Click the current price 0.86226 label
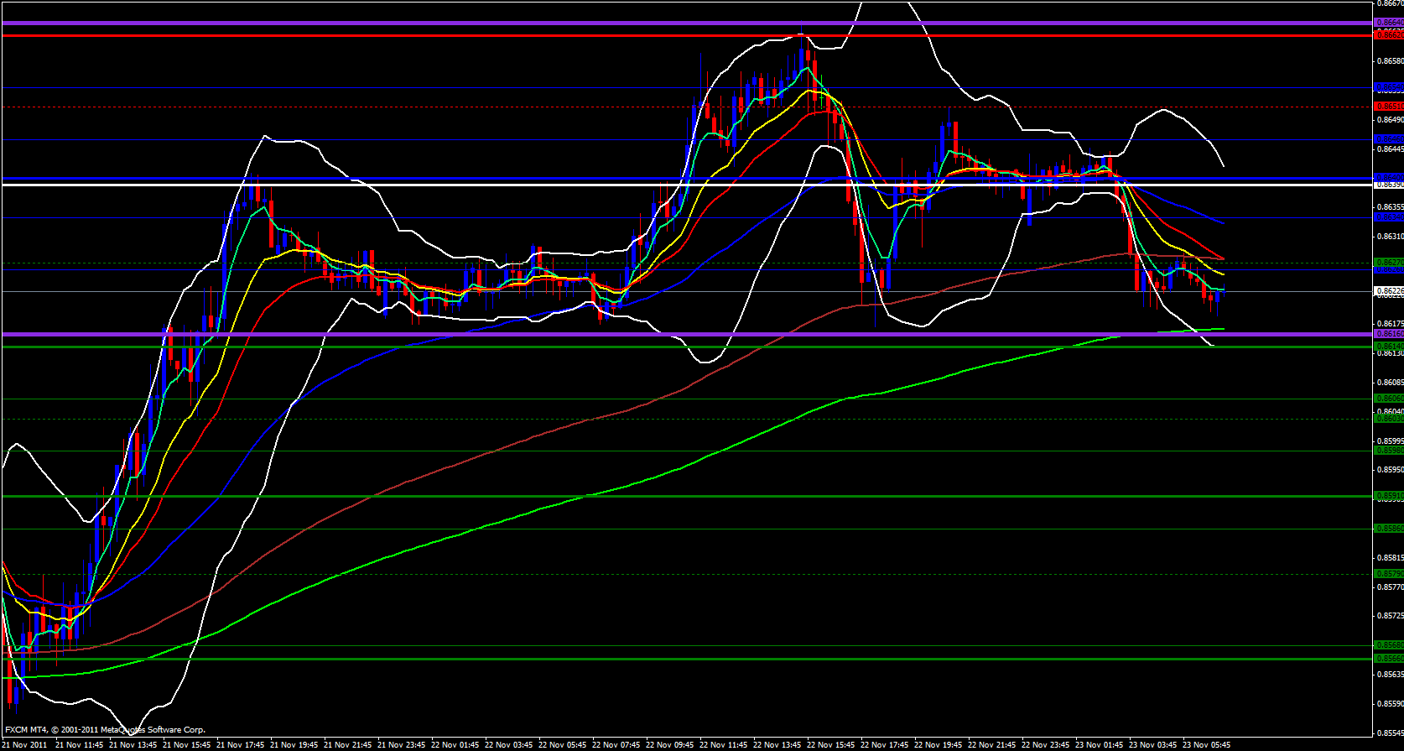Screen dimensions: 1404x751 click(x=1388, y=292)
